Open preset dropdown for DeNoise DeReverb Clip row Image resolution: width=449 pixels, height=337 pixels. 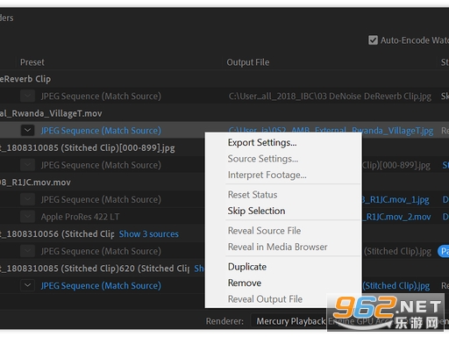(x=27, y=96)
